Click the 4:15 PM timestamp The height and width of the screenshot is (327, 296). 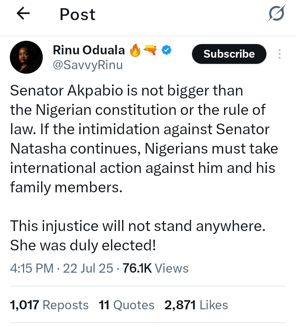point(32,269)
